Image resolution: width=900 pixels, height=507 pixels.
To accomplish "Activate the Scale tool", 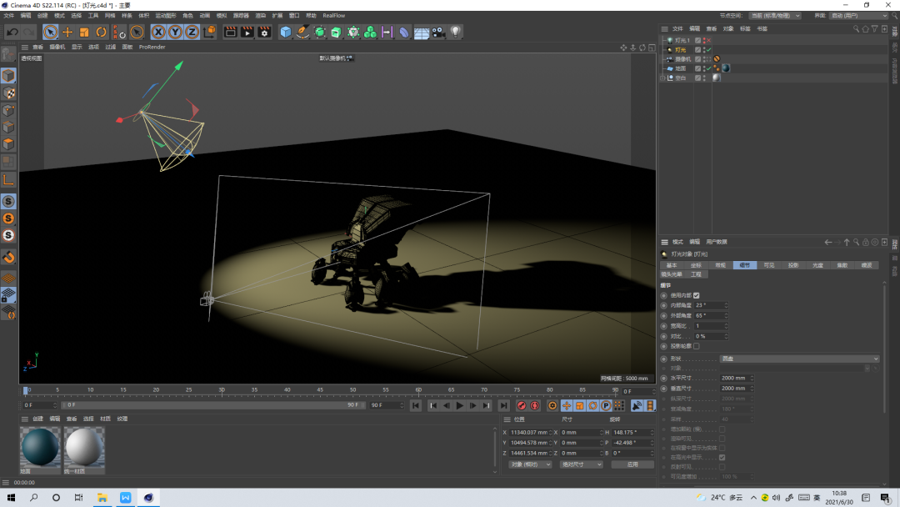I will click(84, 33).
